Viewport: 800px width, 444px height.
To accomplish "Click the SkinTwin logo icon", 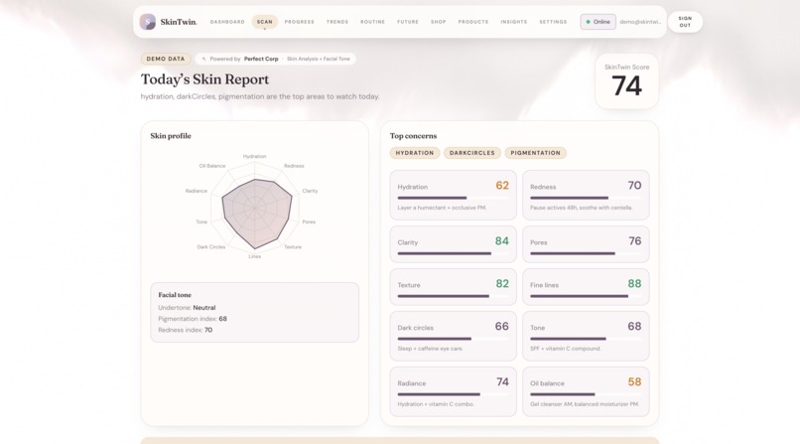I will click(x=148, y=22).
